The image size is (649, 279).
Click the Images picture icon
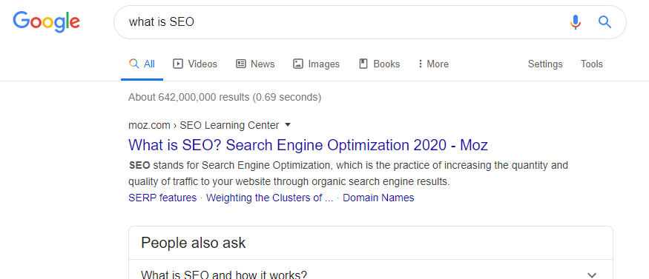click(298, 64)
